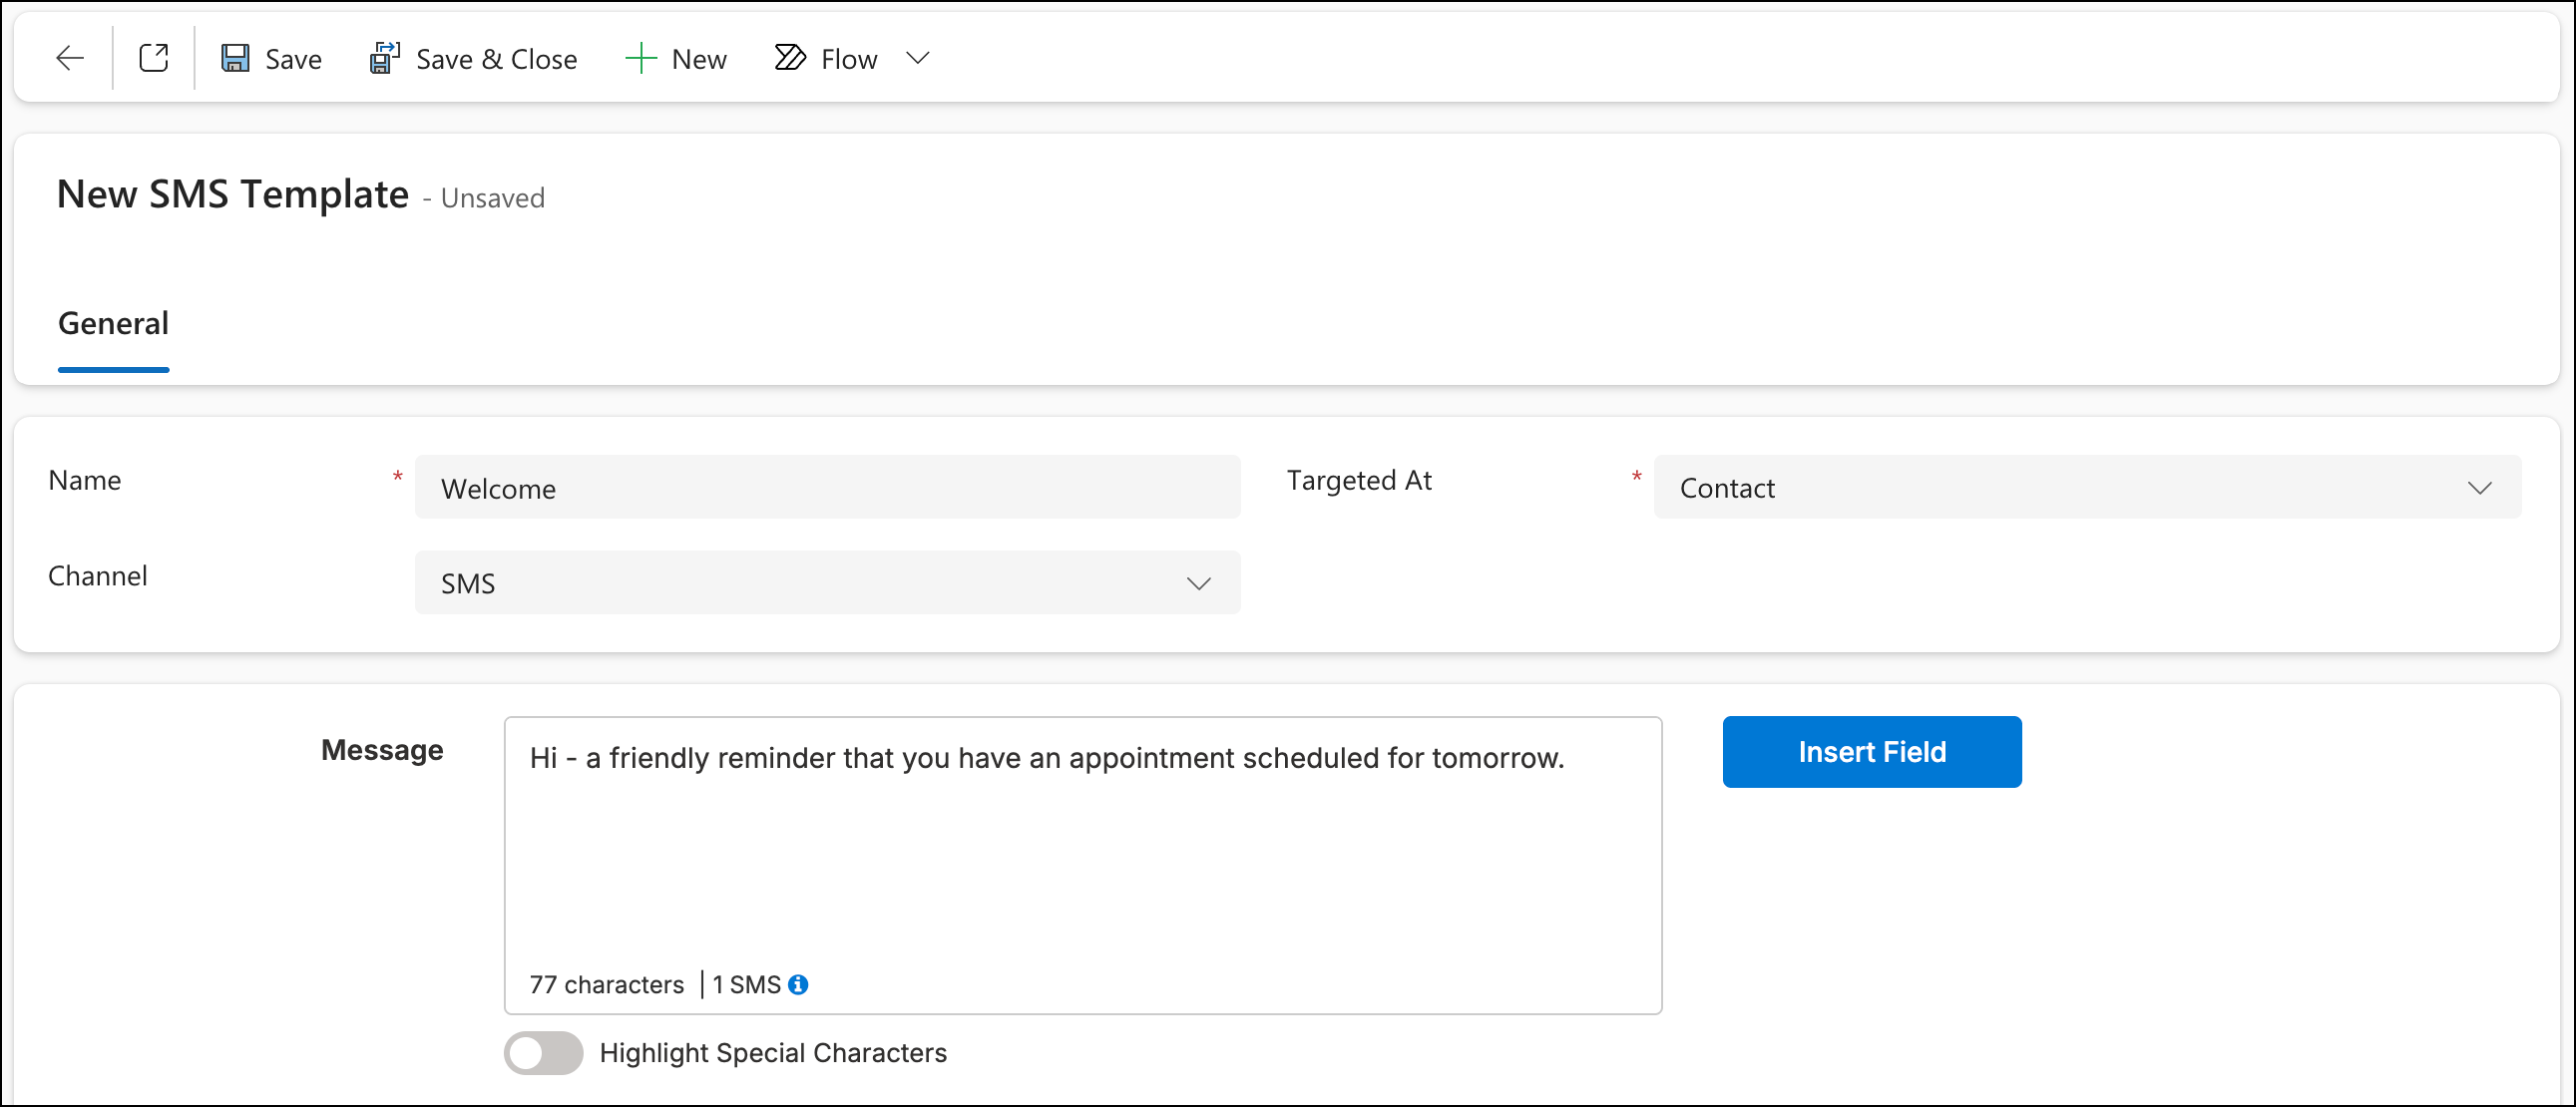Open the Channel SMS dropdown
Image resolution: width=2576 pixels, height=1107 pixels.
(x=827, y=583)
